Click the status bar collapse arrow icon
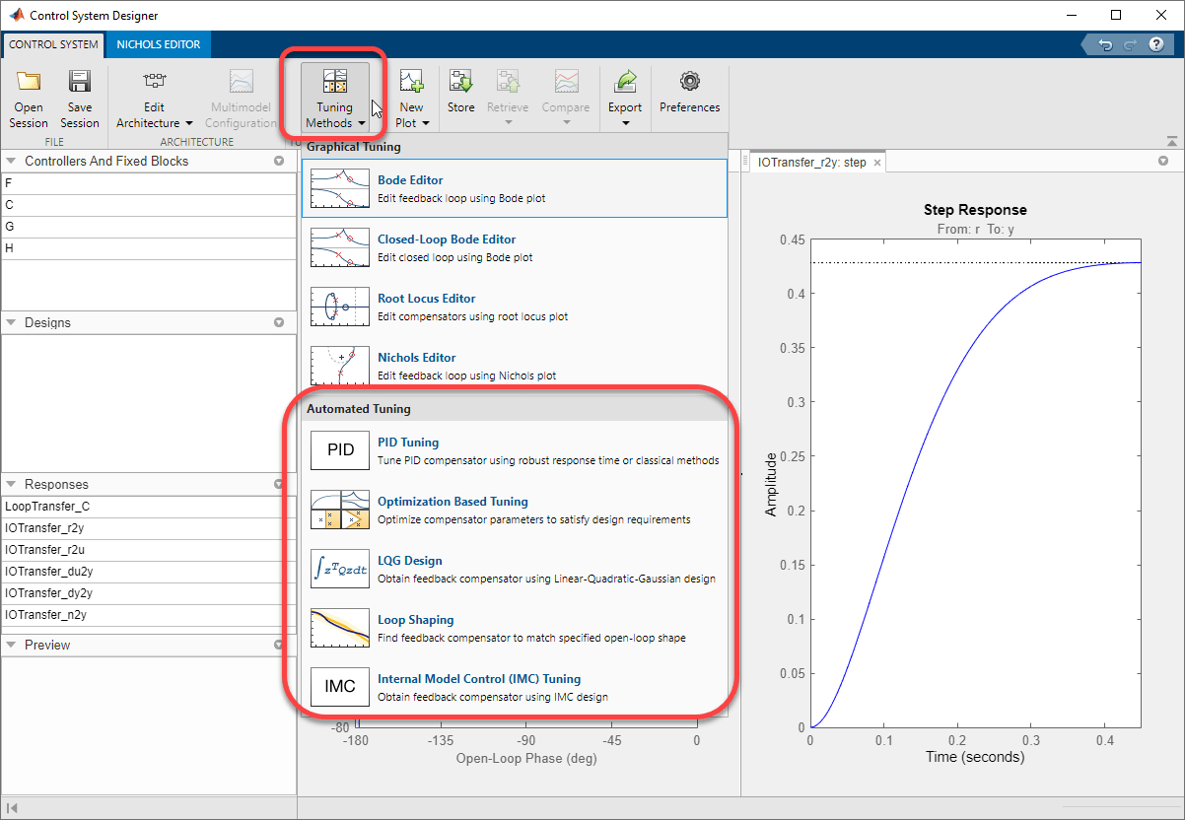Image resolution: width=1185 pixels, height=820 pixels. pyautogui.click(x=13, y=809)
